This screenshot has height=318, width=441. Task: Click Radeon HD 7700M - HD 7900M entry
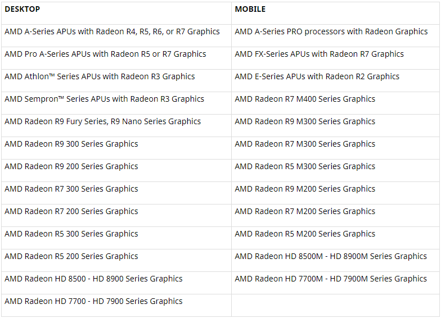(331, 279)
